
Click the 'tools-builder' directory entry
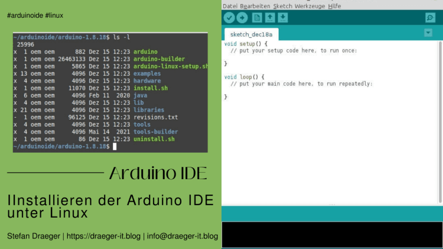[156, 132]
